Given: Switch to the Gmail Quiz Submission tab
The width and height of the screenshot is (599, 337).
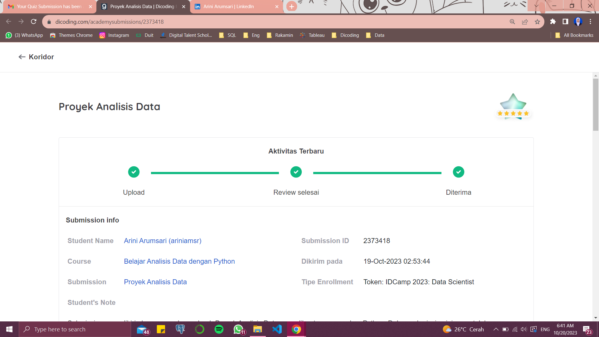Looking at the screenshot, I should click(x=48, y=7).
